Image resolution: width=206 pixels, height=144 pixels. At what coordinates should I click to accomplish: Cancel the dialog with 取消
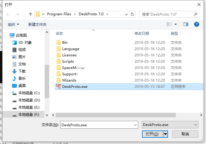coord(185,134)
